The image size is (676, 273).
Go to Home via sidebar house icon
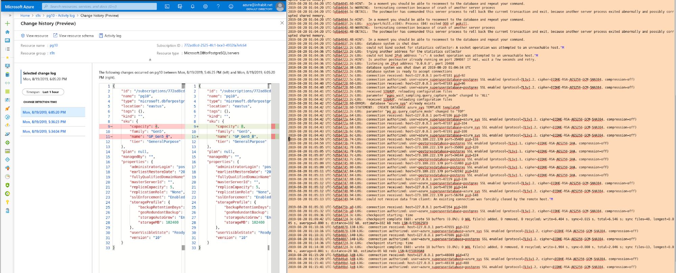pos(7,32)
